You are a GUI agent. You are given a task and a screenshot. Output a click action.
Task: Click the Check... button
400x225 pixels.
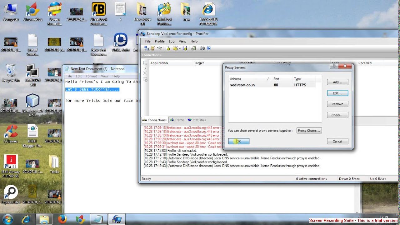(x=337, y=115)
